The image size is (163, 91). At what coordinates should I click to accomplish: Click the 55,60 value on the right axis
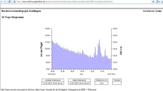click(x=115, y=29)
